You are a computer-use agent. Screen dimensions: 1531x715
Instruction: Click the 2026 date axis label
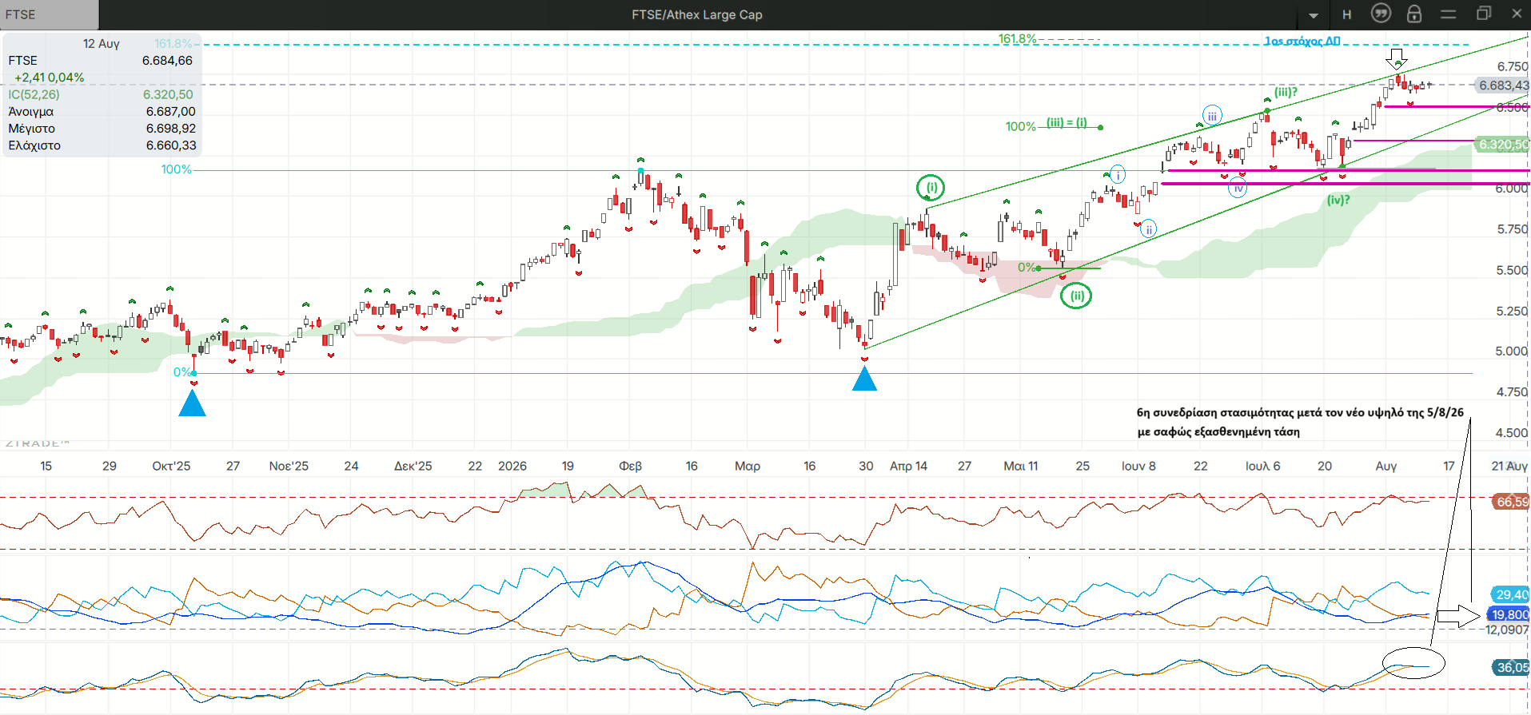(x=512, y=466)
